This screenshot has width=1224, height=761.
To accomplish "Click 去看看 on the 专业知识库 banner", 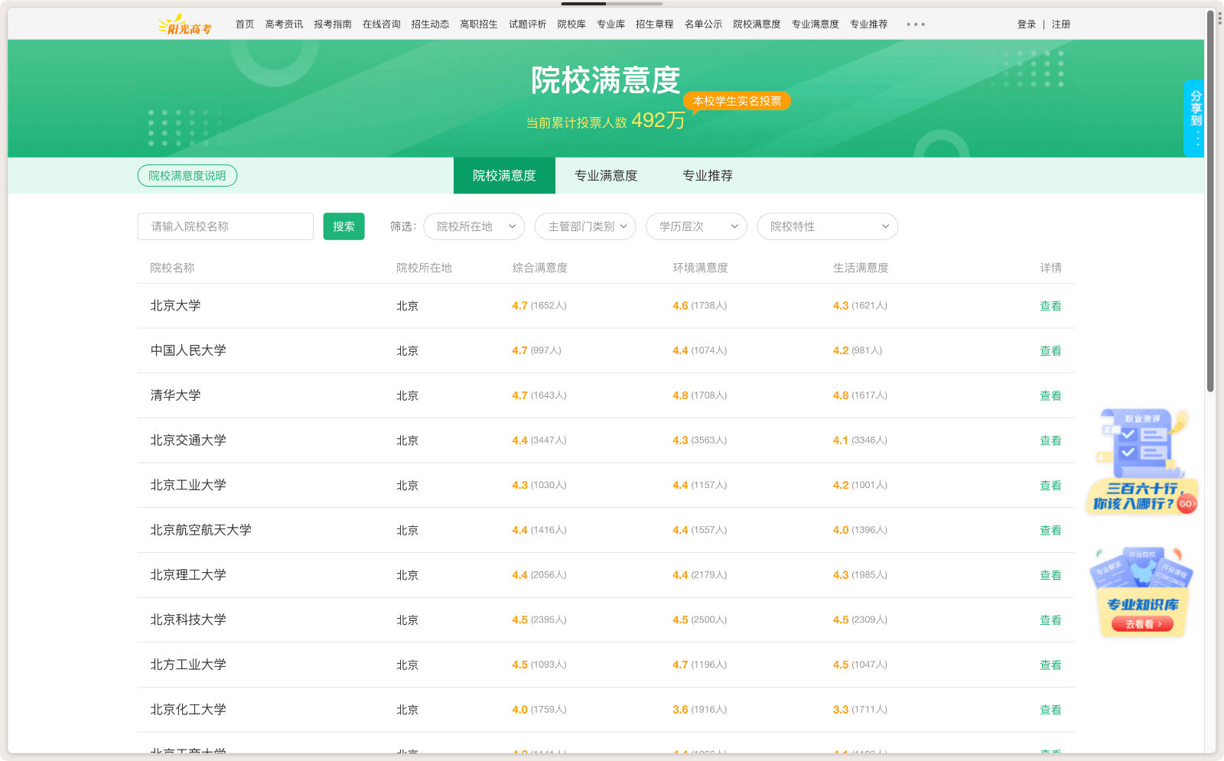I will pyautogui.click(x=1141, y=623).
